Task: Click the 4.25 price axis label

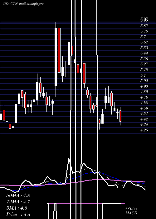Action: [x=144, y=130]
